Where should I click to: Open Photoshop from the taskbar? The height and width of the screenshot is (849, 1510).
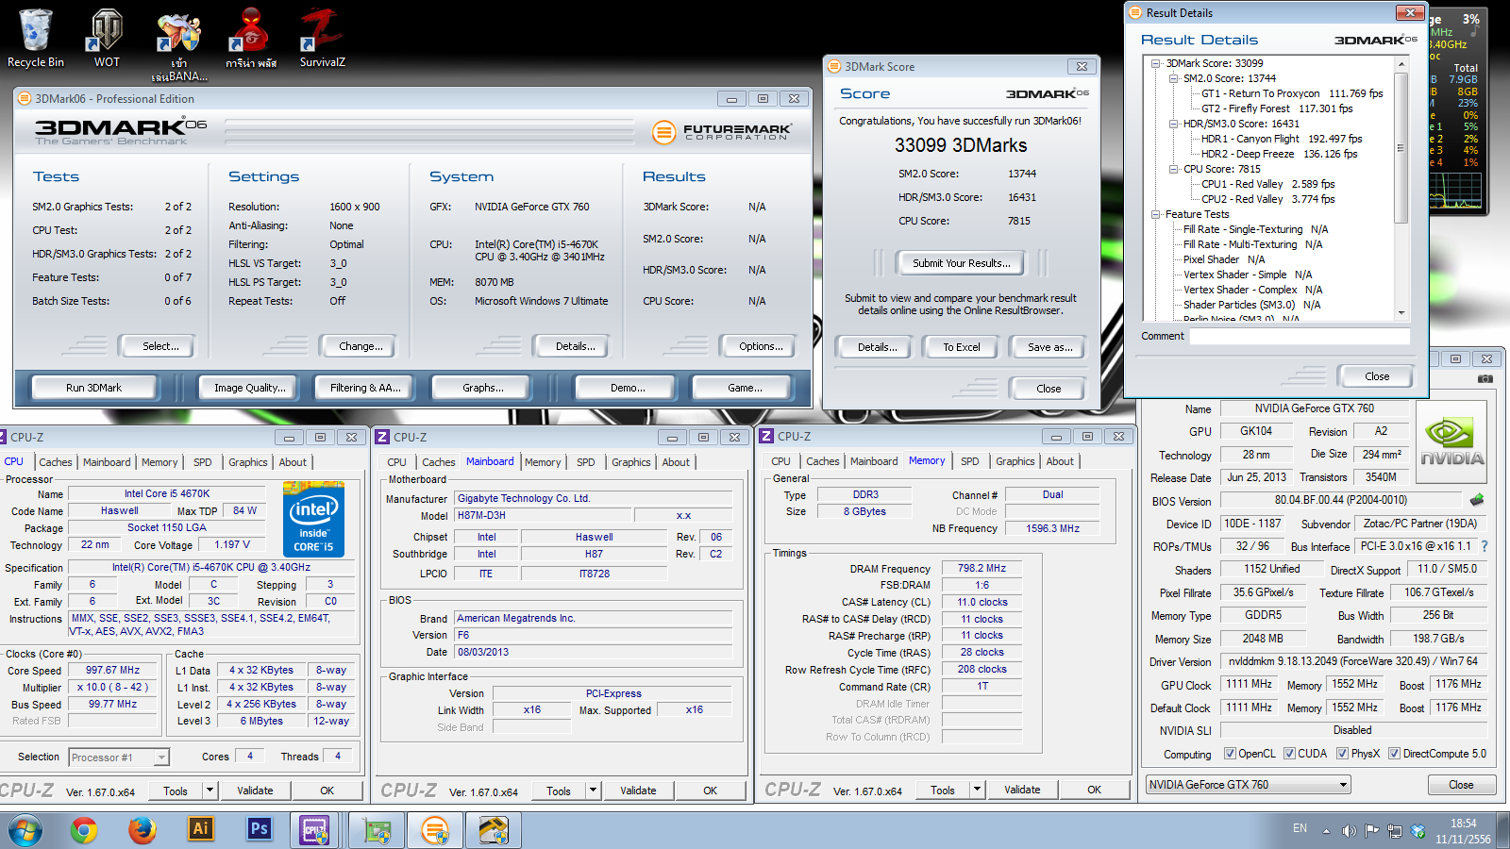coord(259,829)
